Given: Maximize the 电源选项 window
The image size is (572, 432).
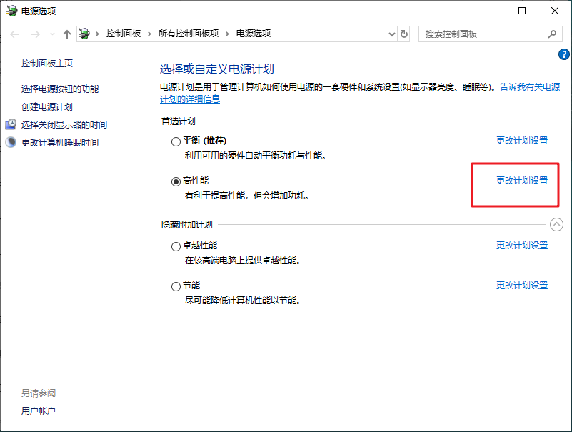Looking at the screenshot, I should (x=522, y=11).
